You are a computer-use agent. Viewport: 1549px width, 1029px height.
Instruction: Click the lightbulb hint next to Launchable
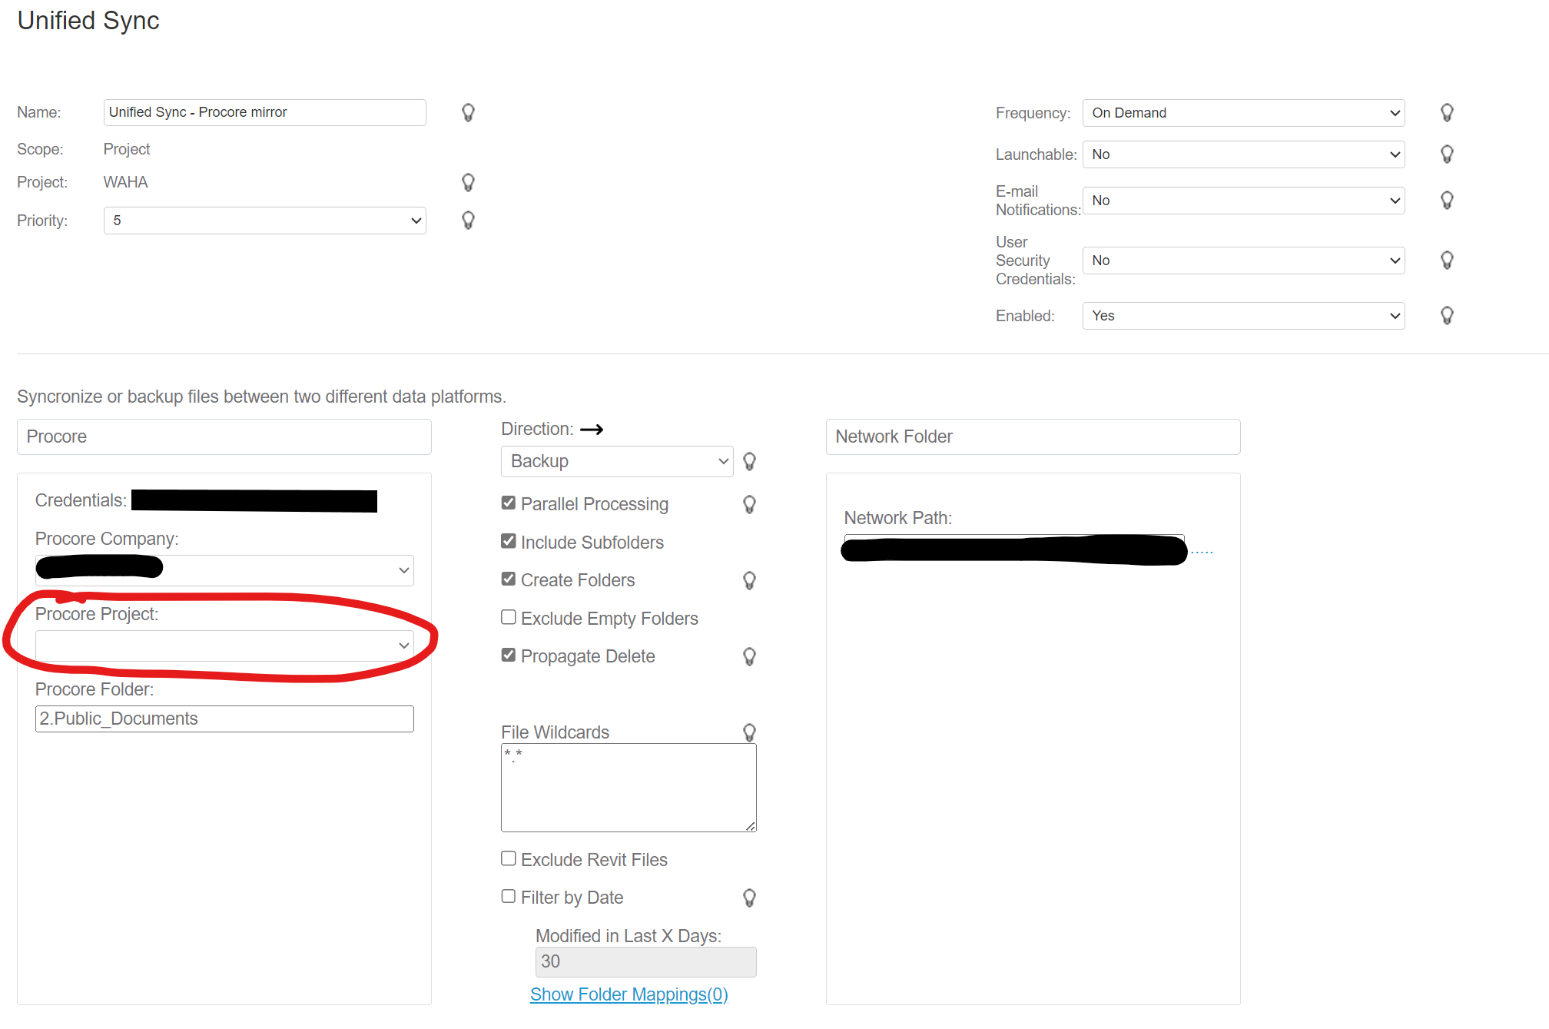point(1447,154)
